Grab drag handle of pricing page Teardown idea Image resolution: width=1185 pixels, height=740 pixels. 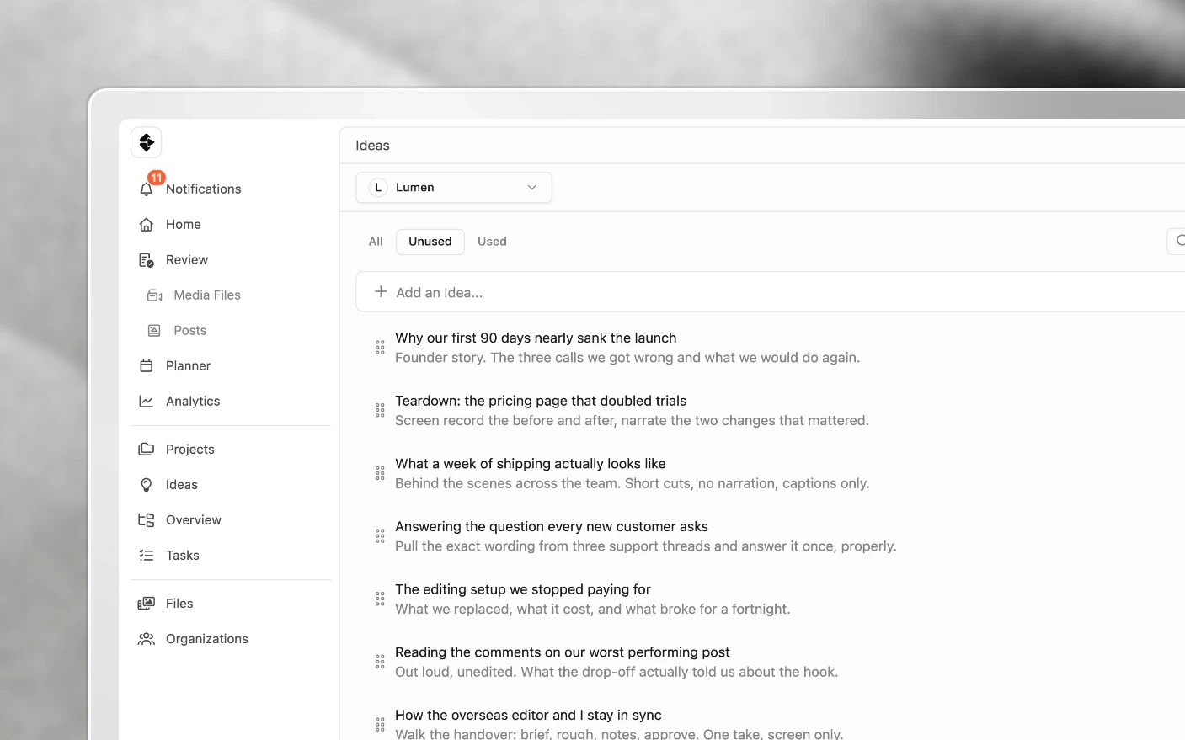[380, 411]
